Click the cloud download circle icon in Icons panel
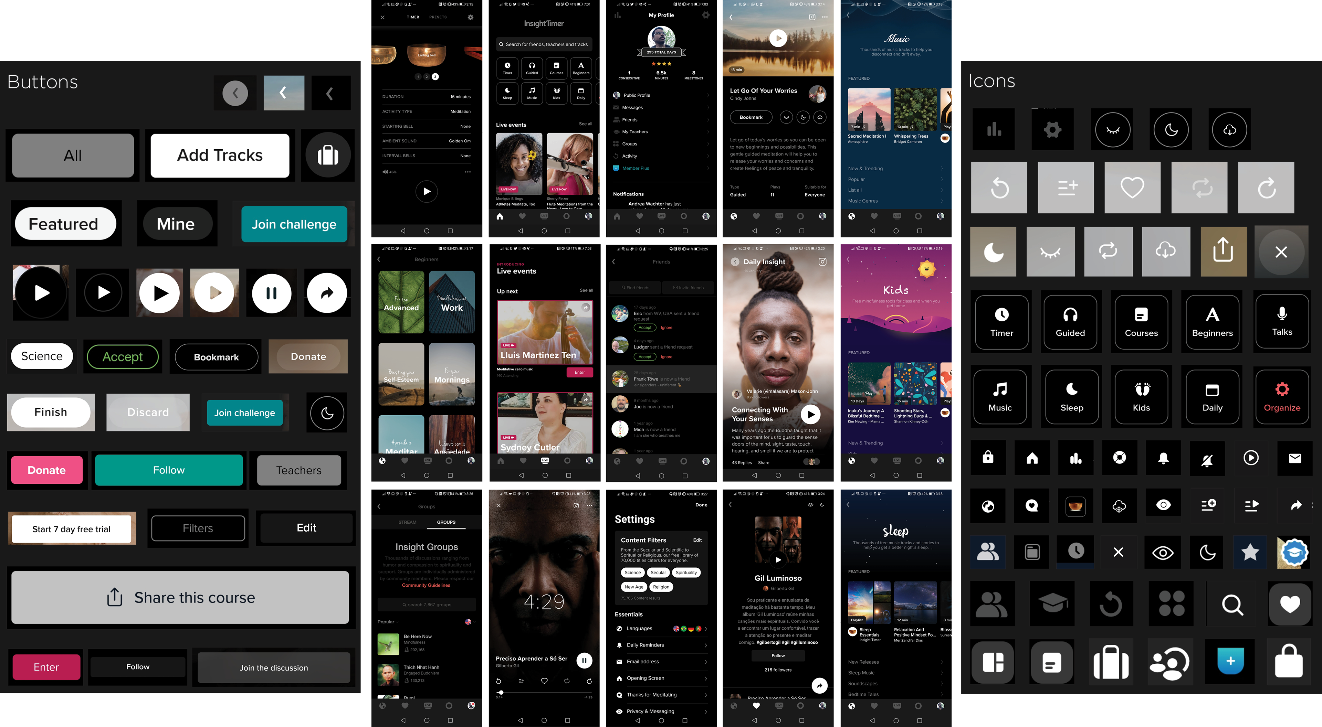This screenshot has width=1322, height=727. tap(1230, 130)
